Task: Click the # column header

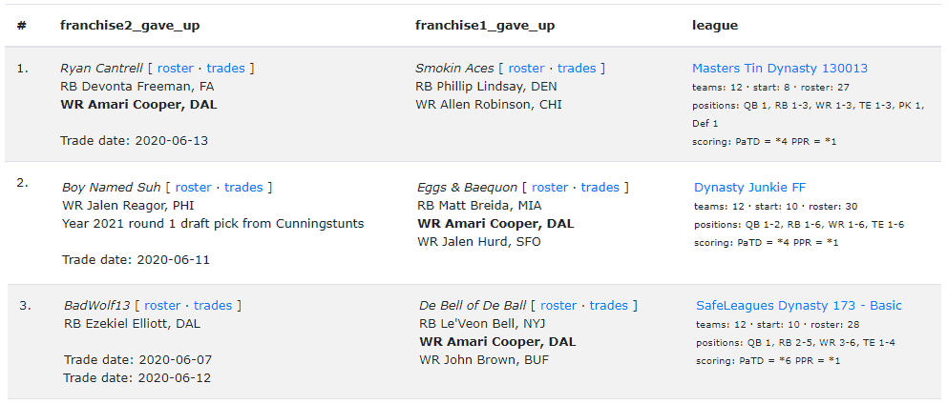Action: point(22,26)
